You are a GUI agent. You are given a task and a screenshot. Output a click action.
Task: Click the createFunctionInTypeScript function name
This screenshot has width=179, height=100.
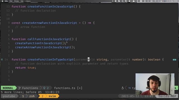(x=50, y=60)
